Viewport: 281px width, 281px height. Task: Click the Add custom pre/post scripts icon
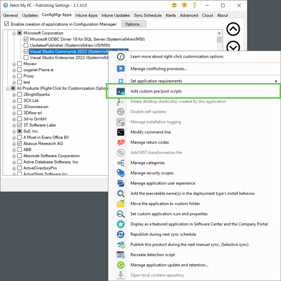click(x=121, y=92)
